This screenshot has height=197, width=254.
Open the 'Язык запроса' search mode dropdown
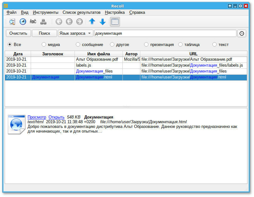(75, 33)
